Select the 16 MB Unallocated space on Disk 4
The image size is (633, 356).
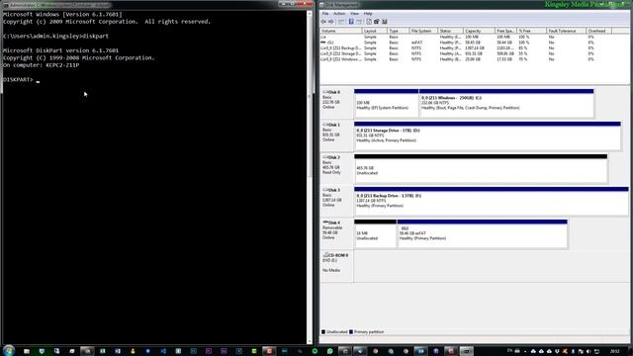[x=375, y=233]
